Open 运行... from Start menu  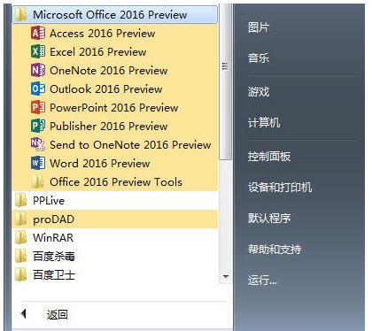262,281
